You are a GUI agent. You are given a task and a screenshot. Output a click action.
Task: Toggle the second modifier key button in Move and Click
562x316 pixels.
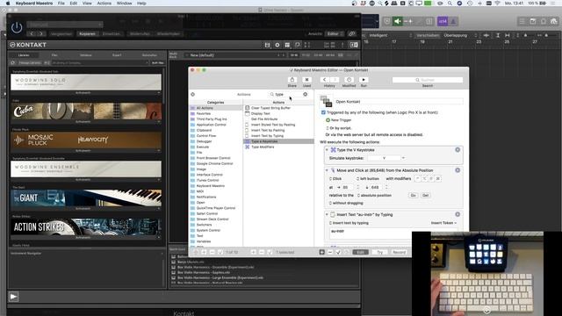point(424,178)
